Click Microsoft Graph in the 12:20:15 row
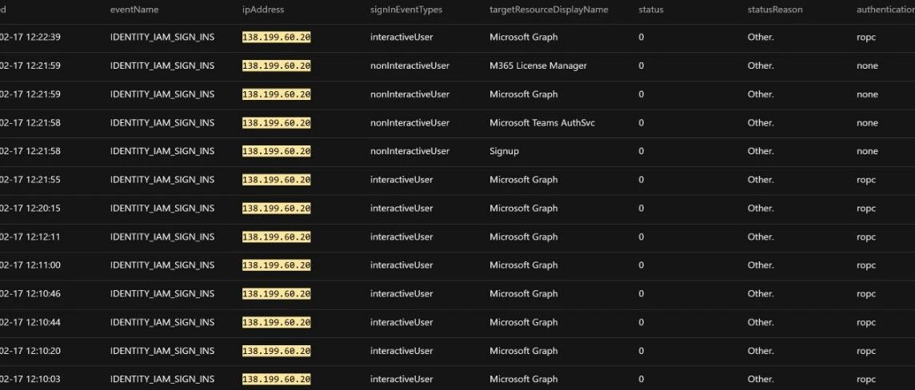 [523, 208]
